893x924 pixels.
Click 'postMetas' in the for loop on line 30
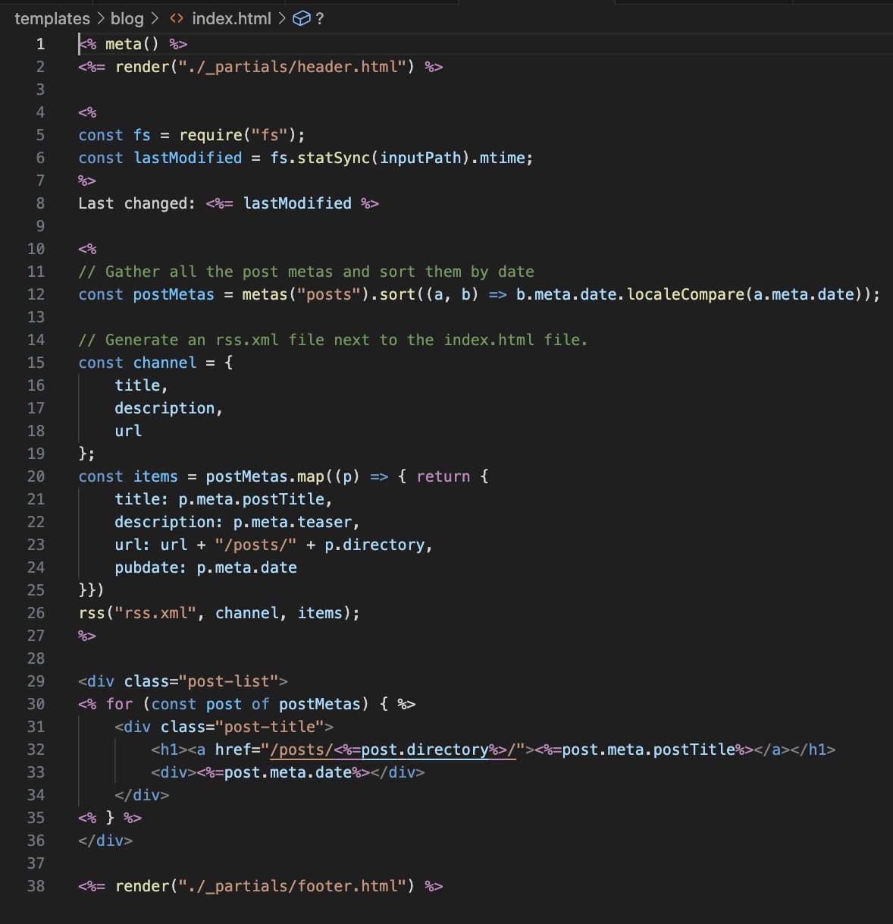pyautogui.click(x=320, y=704)
